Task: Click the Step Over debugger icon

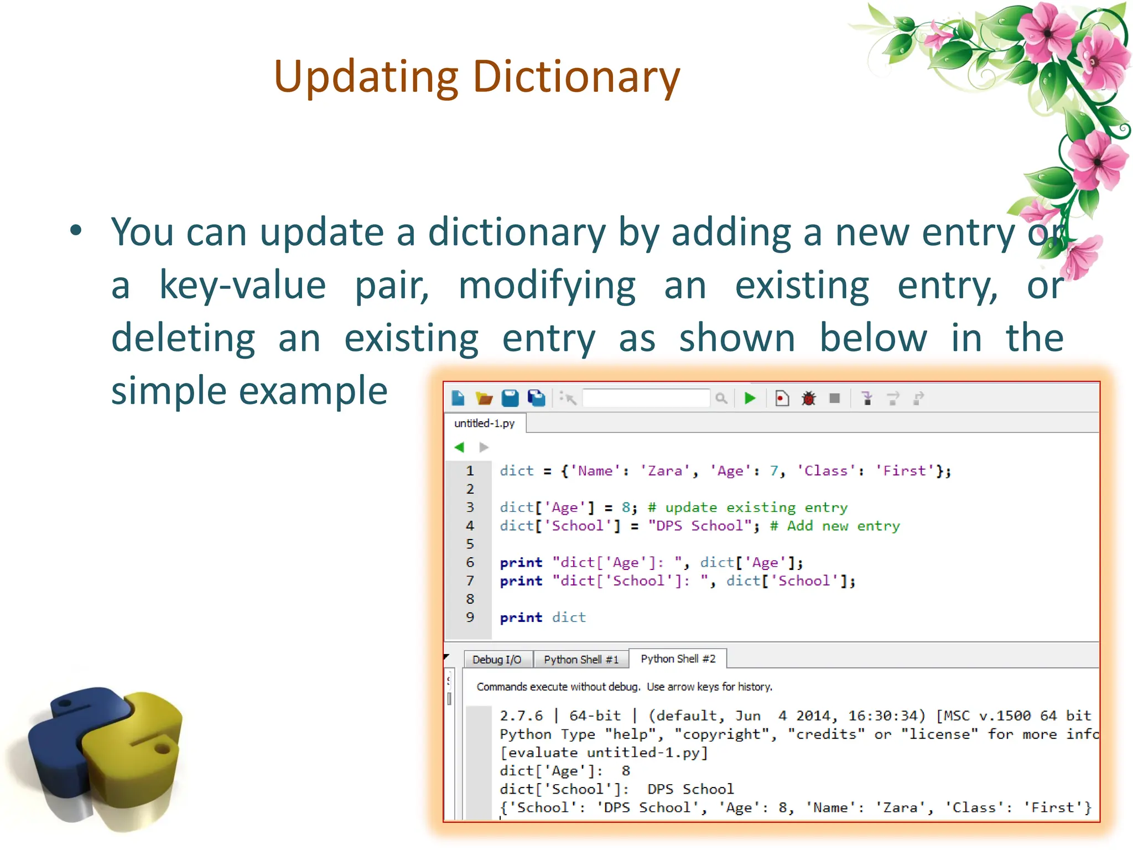Action: pos(893,398)
